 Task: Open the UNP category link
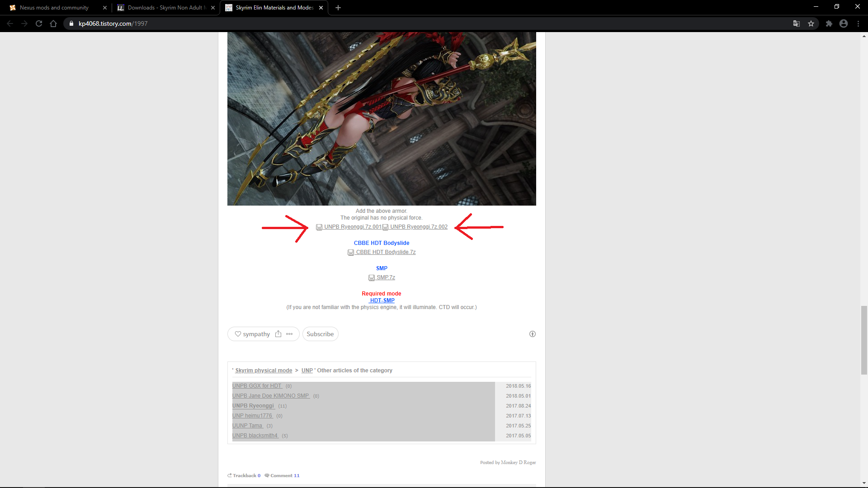click(307, 371)
